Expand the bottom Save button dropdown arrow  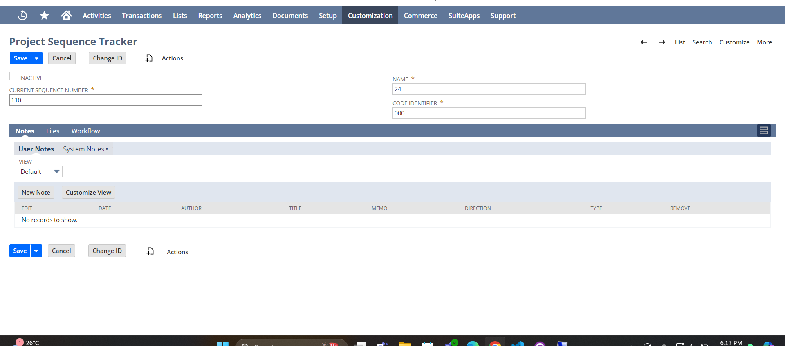(36, 251)
